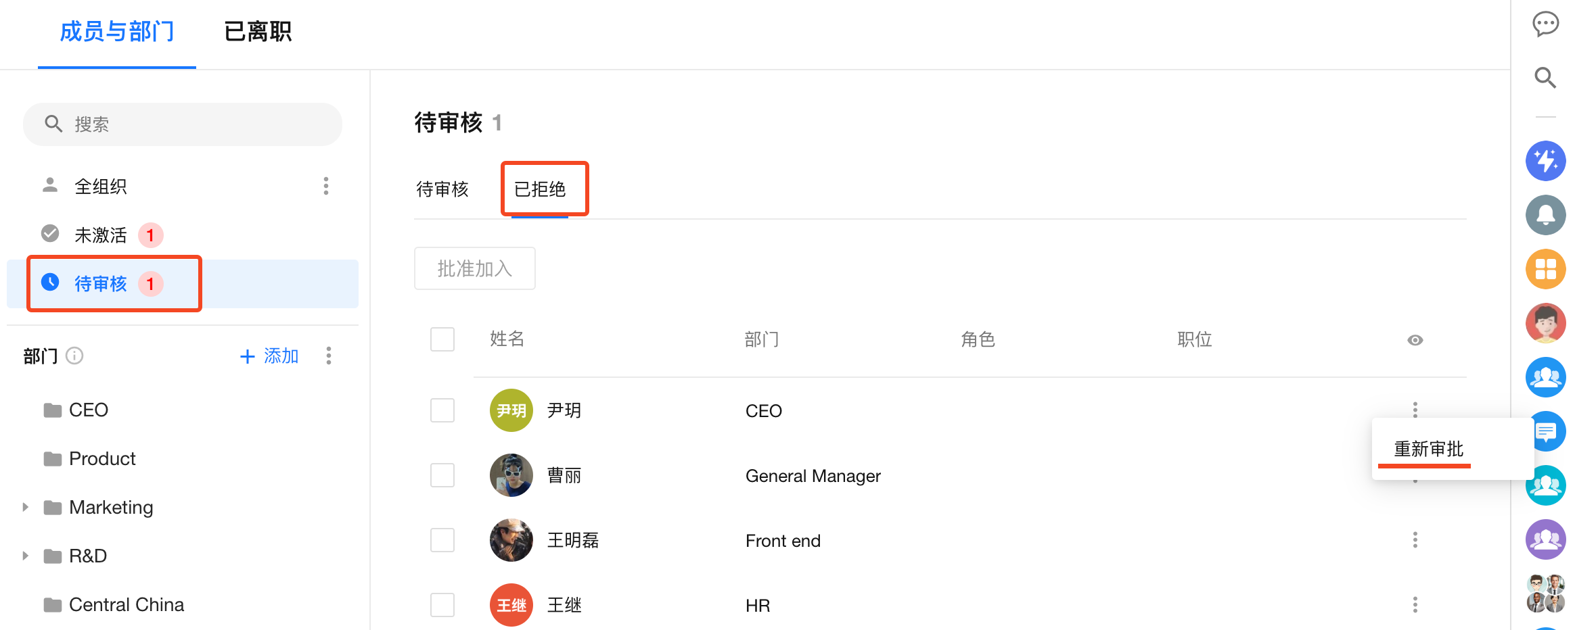1575x630 pixels.
Task: Open the 部门 section more options menu
Action: pyautogui.click(x=329, y=356)
